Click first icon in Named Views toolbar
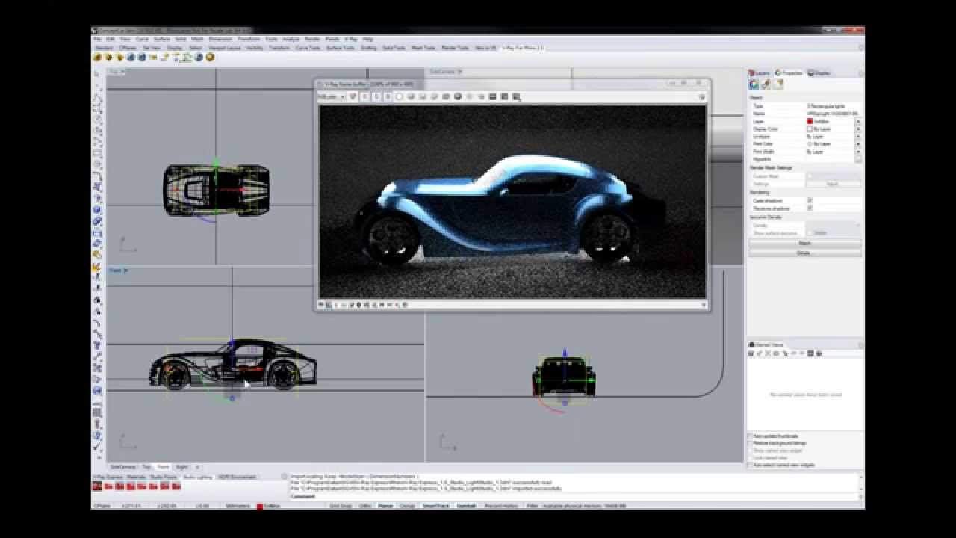 coord(751,353)
